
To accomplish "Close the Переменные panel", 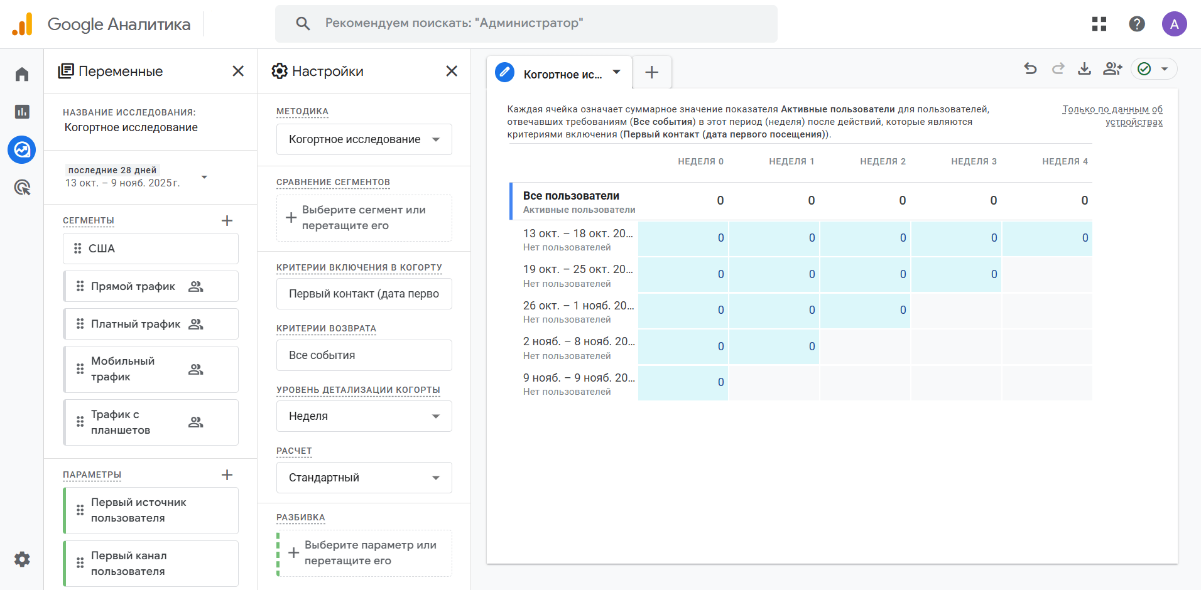I will [x=238, y=71].
